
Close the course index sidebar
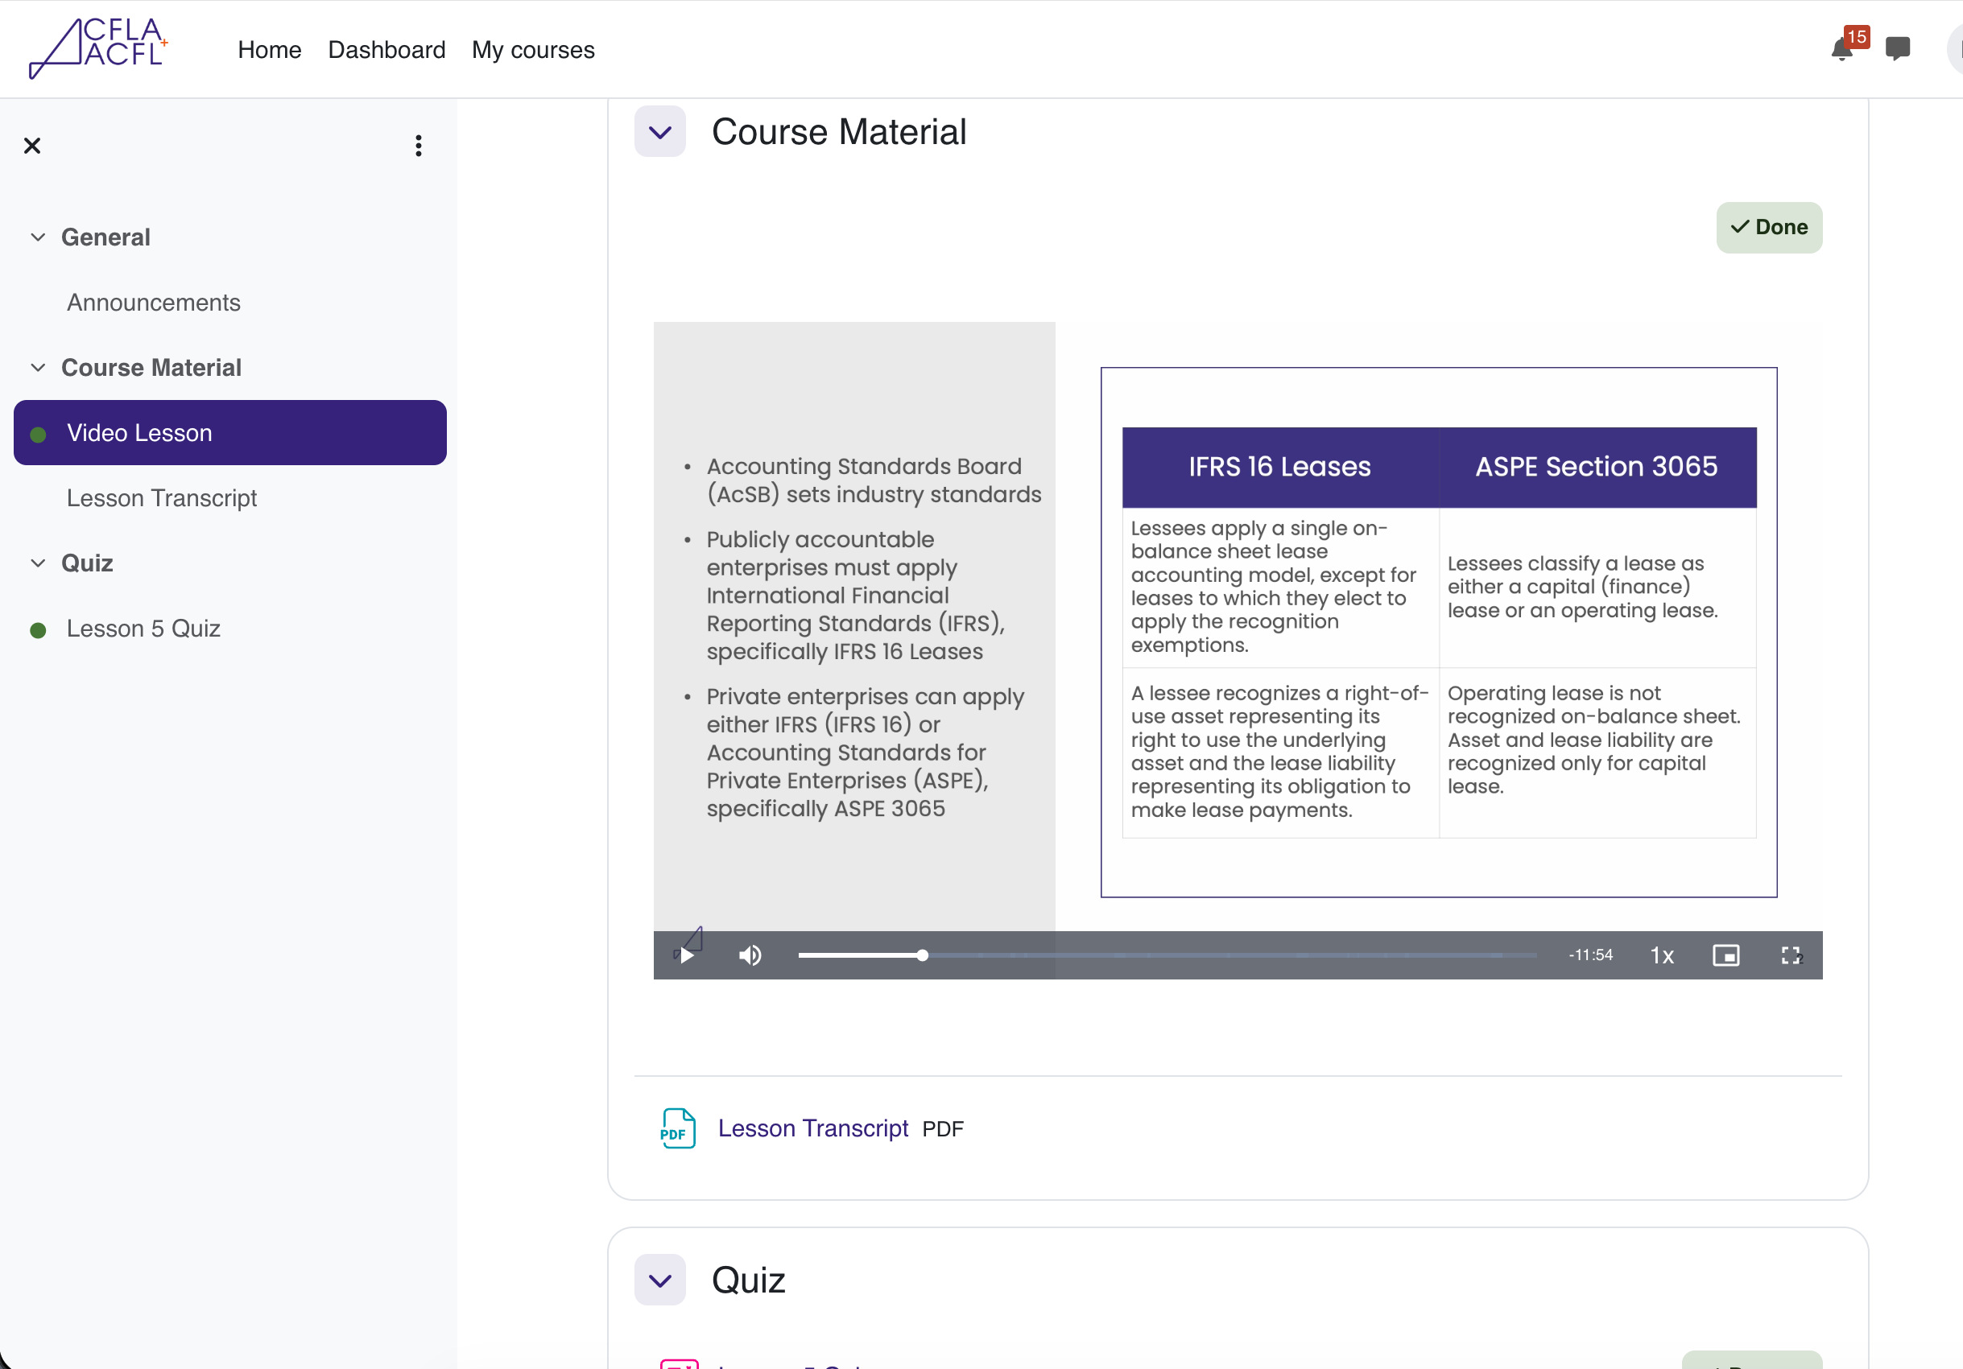click(32, 146)
